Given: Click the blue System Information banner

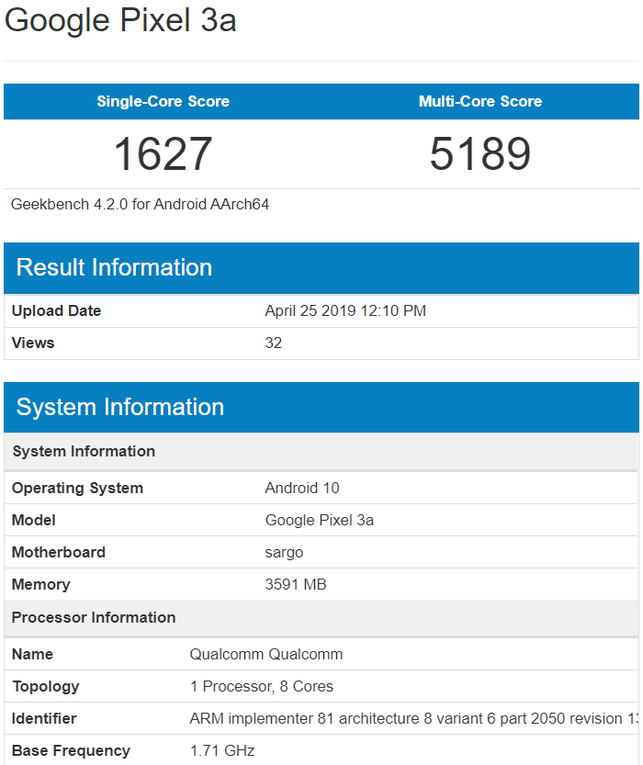Looking at the screenshot, I should (x=321, y=408).
